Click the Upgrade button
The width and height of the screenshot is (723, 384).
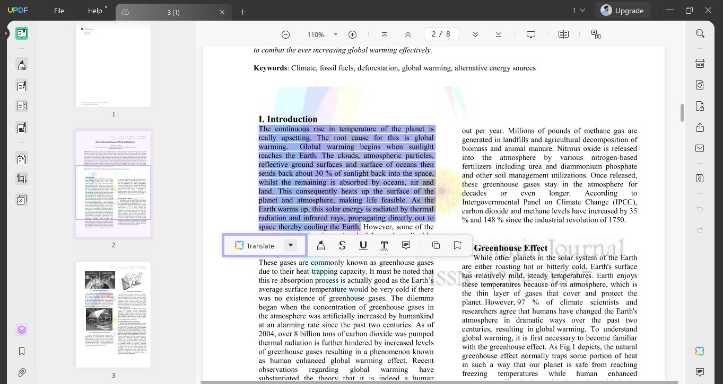[x=629, y=10]
